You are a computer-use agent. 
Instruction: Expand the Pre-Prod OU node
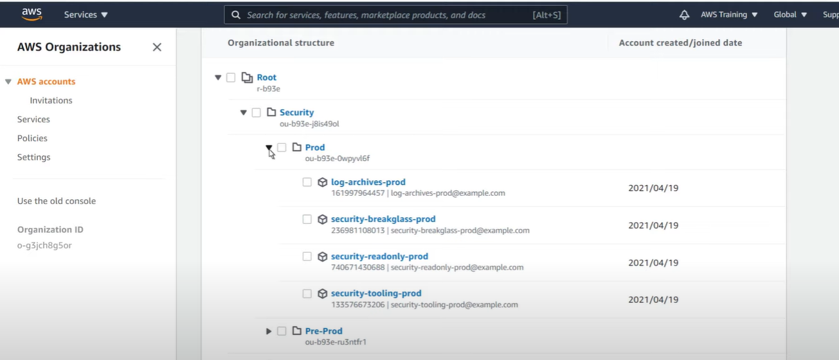[x=269, y=331]
